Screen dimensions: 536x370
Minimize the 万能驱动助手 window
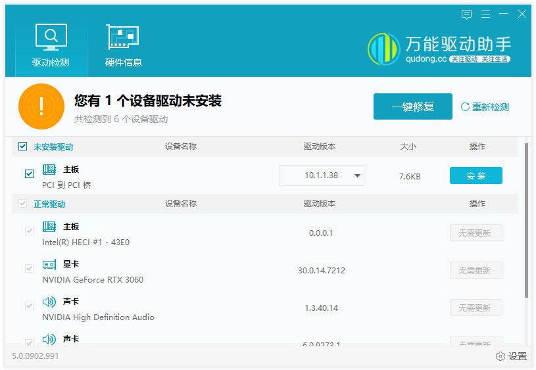coord(504,14)
